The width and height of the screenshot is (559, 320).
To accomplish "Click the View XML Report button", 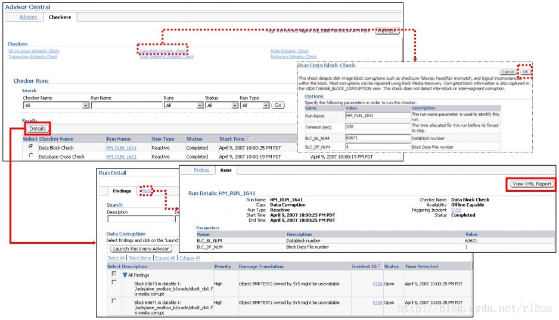I will click(532, 184).
